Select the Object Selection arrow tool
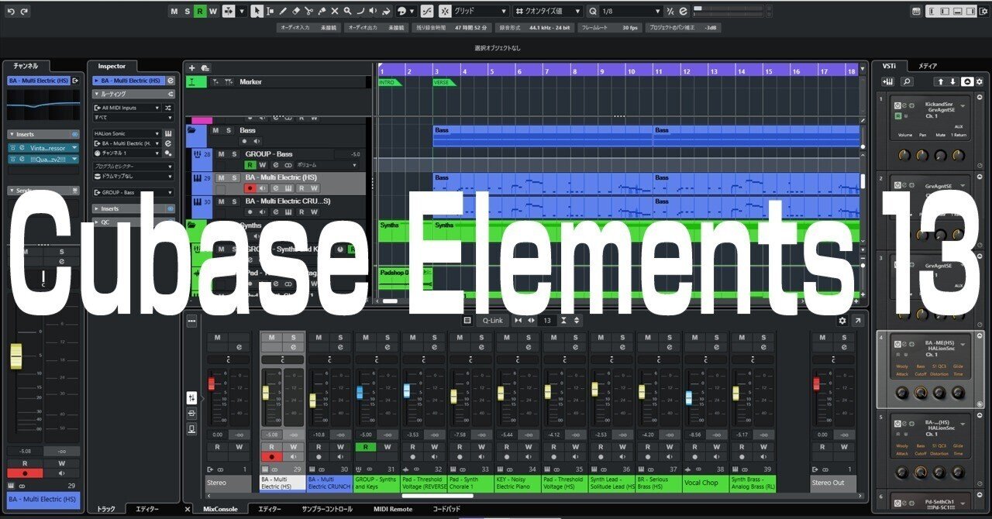992x519 pixels. click(x=257, y=11)
